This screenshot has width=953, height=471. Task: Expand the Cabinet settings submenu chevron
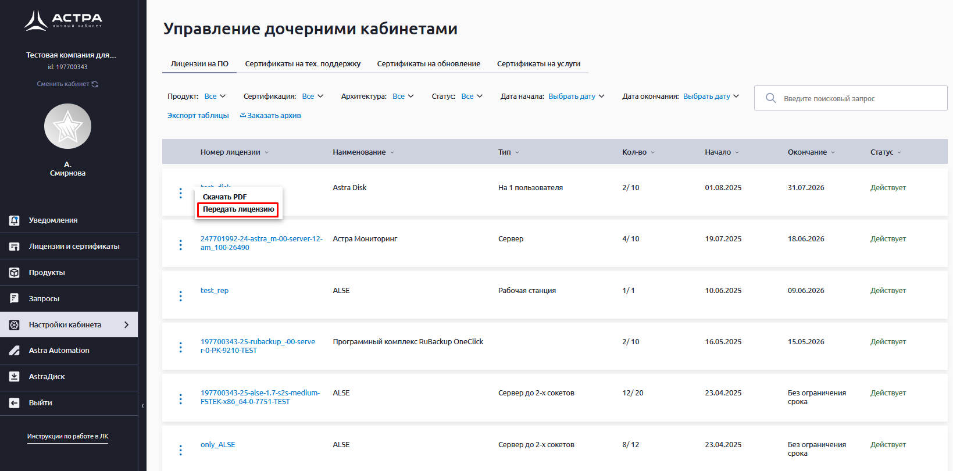coord(126,324)
